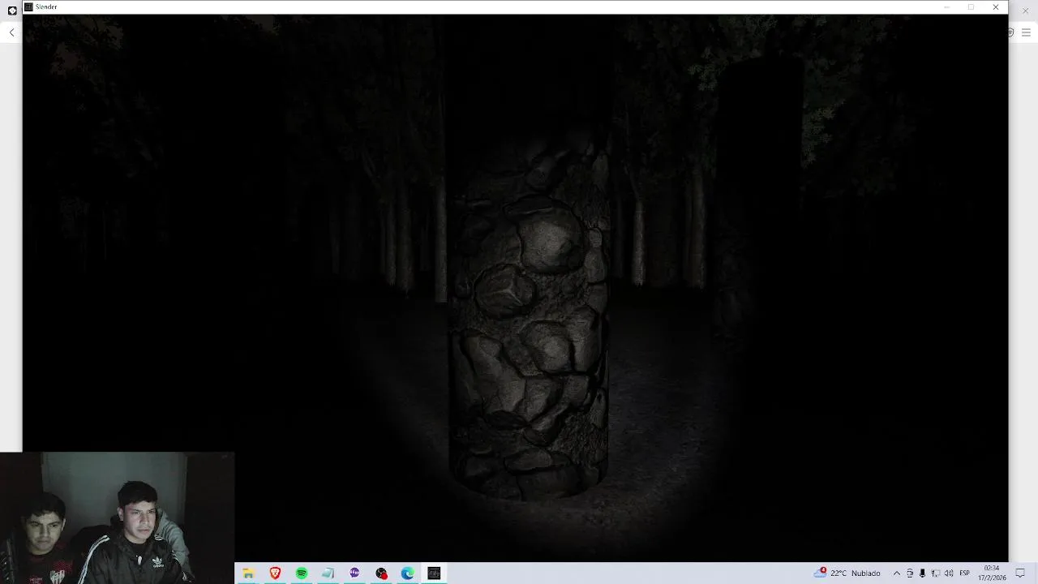Open the Microsoft Edge taskbar icon

(407, 573)
